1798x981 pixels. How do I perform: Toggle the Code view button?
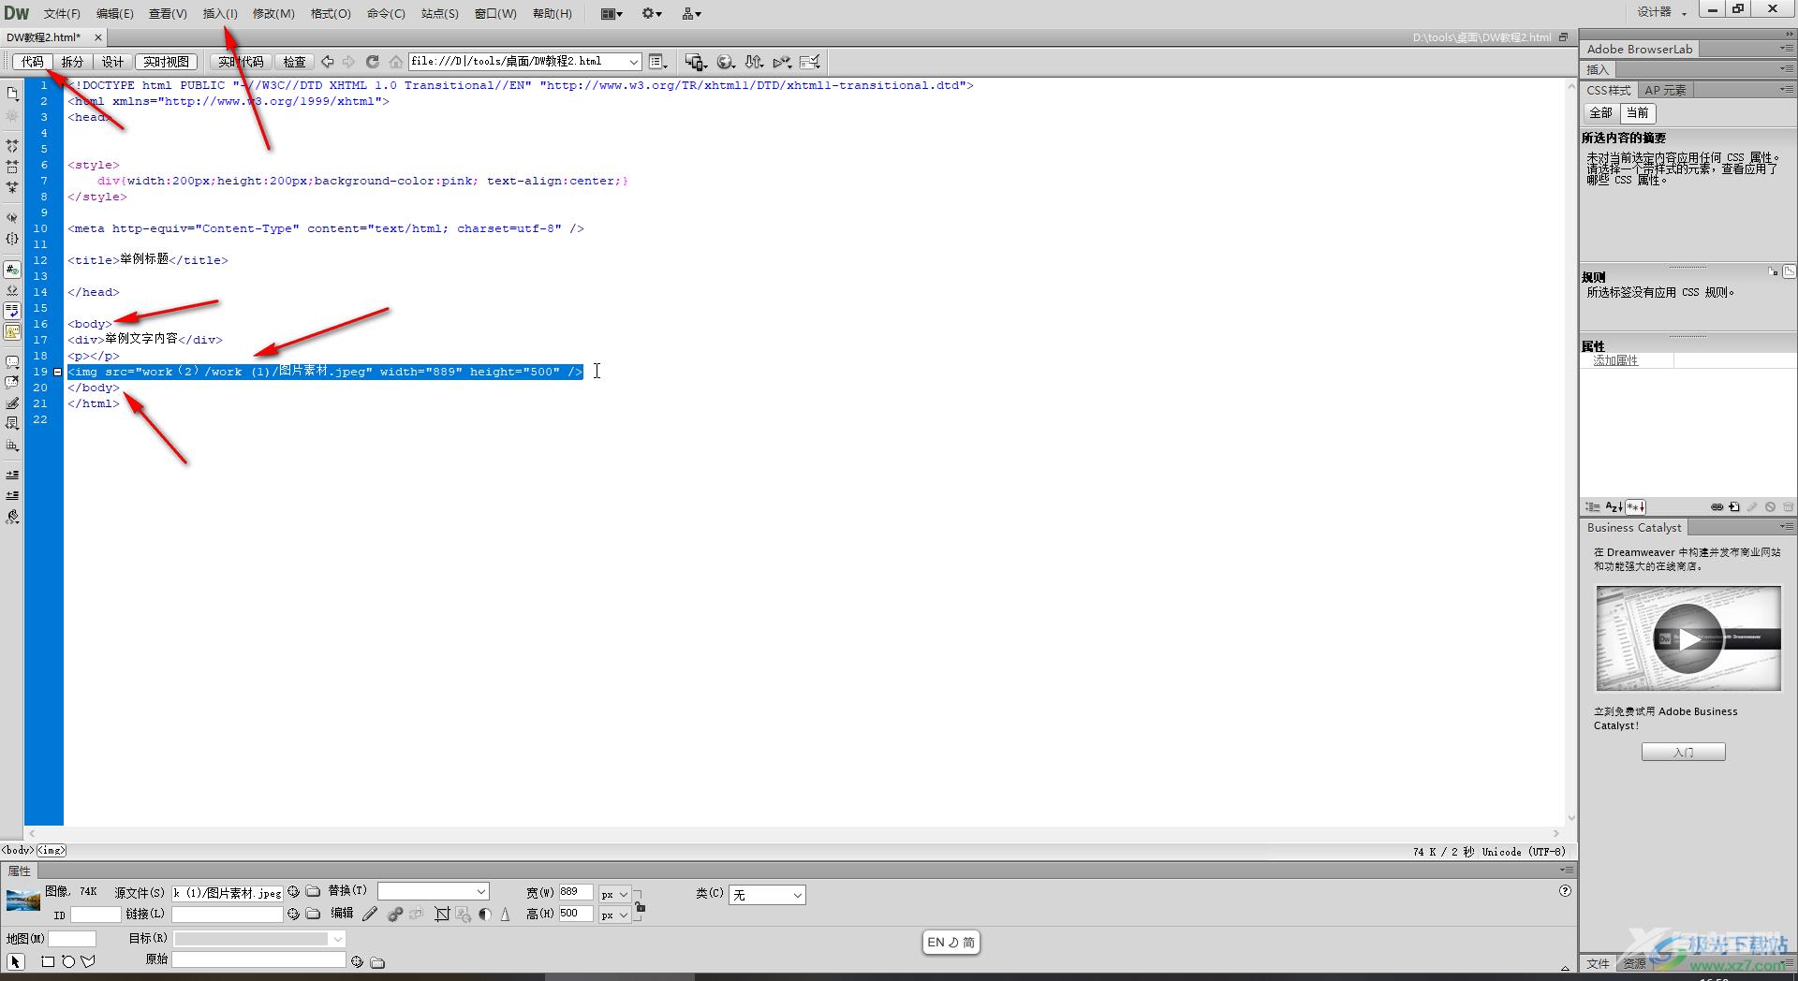coord(33,62)
